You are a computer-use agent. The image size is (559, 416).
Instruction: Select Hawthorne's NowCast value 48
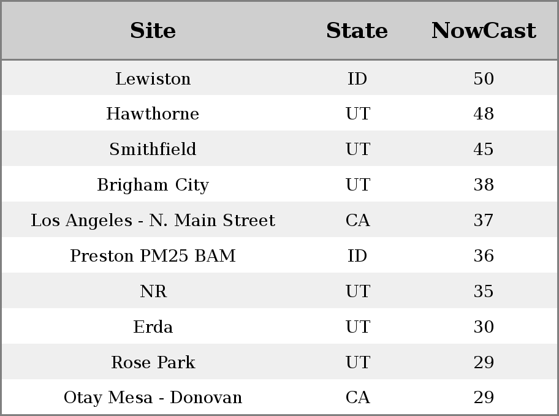[483, 114]
